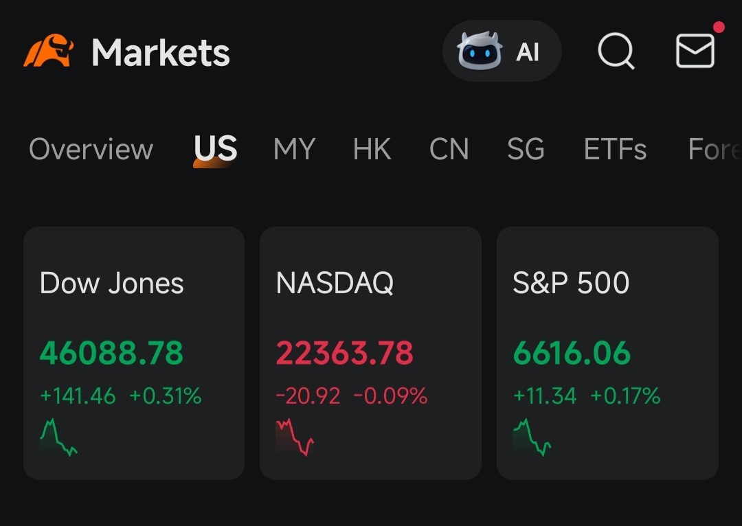The height and width of the screenshot is (526, 742).
Task: Open search with the magnifier icon
Action: coord(616,51)
